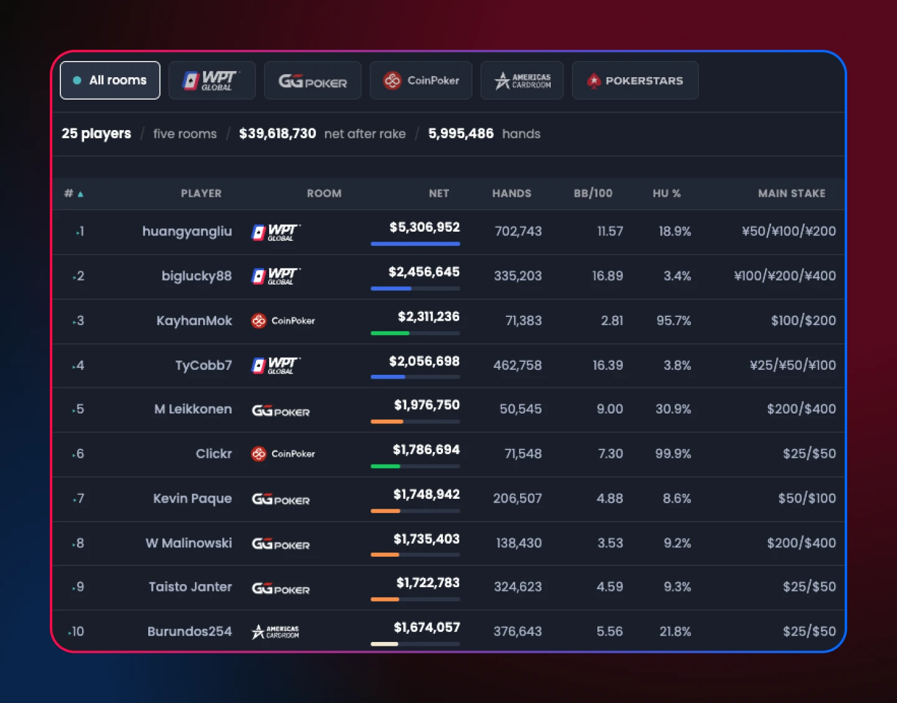Open player M Leikkonen
This screenshot has width=897, height=703.
tap(193, 409)
